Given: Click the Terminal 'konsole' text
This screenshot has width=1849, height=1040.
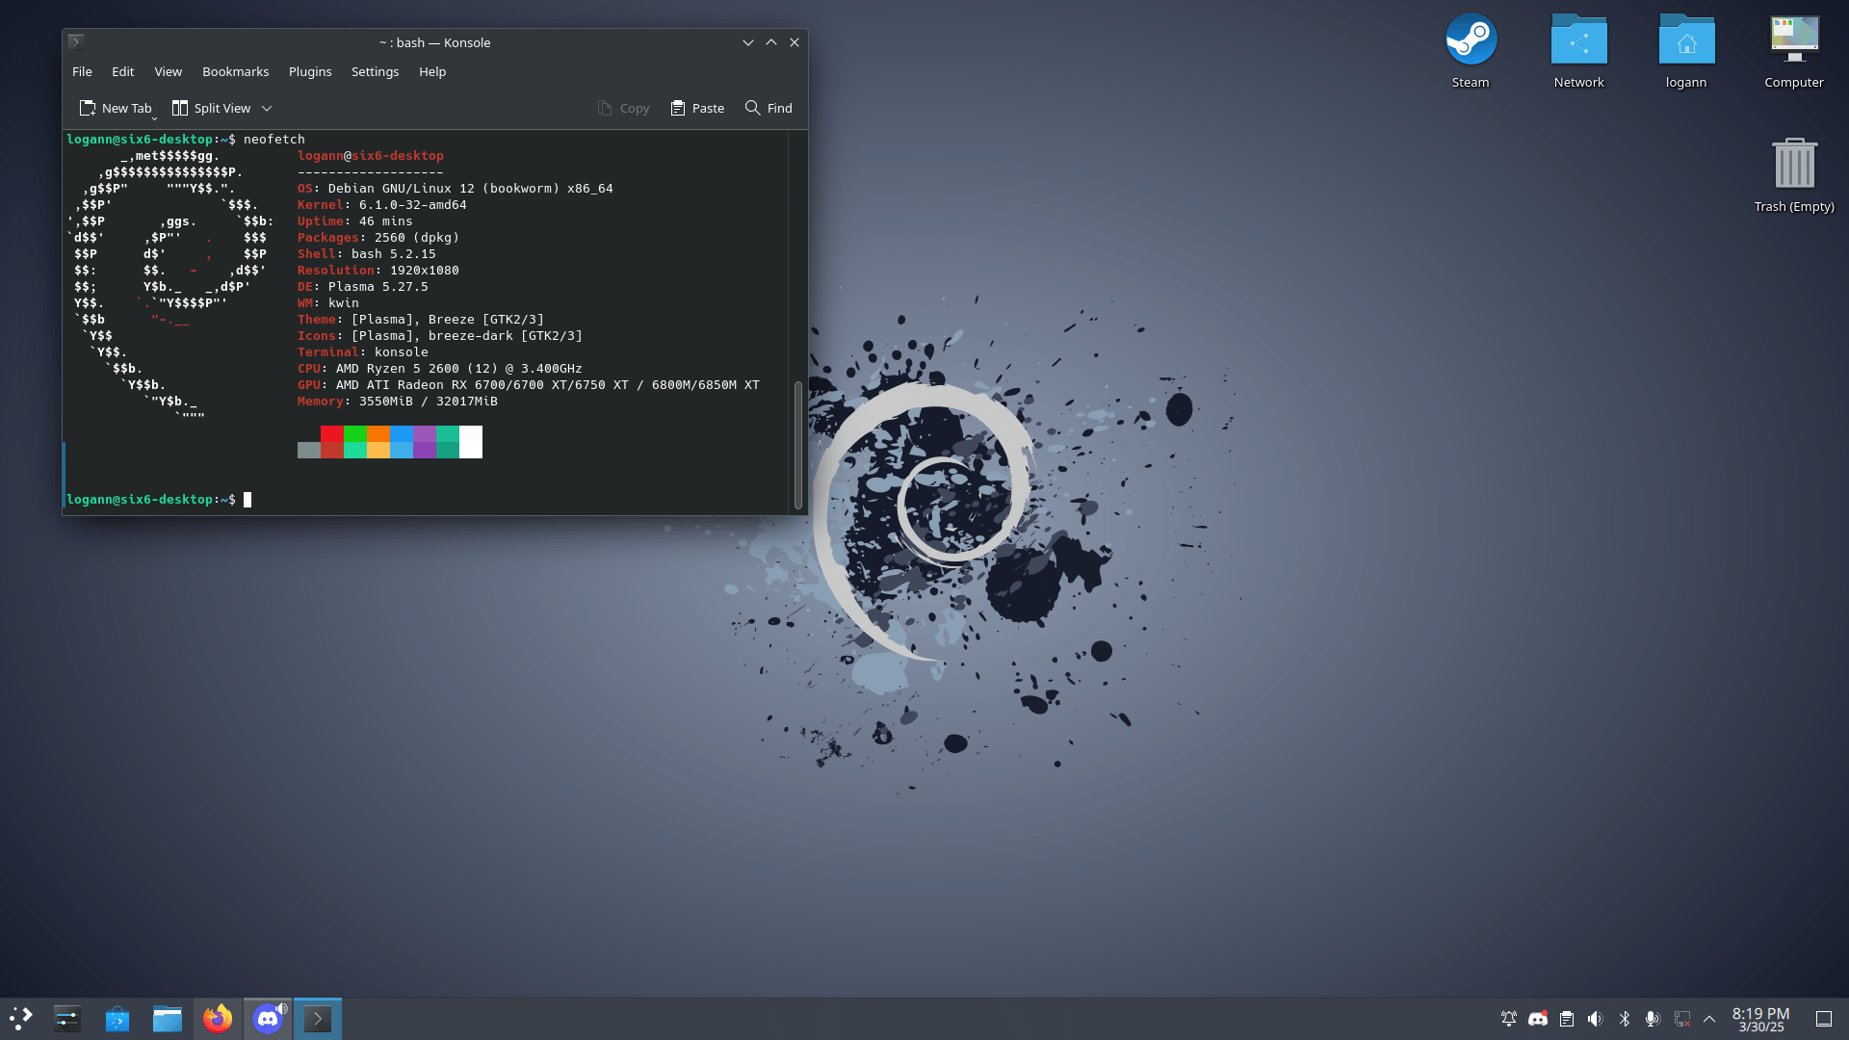Looking at the screenshot, I should (401, 352).
